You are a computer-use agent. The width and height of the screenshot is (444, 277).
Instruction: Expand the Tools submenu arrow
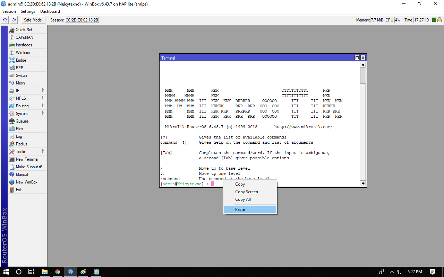point(43,151)
